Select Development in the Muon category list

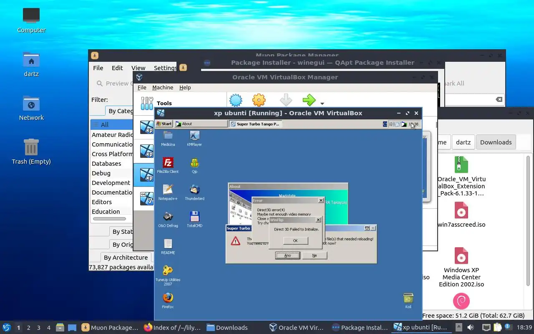pos(111,183)
